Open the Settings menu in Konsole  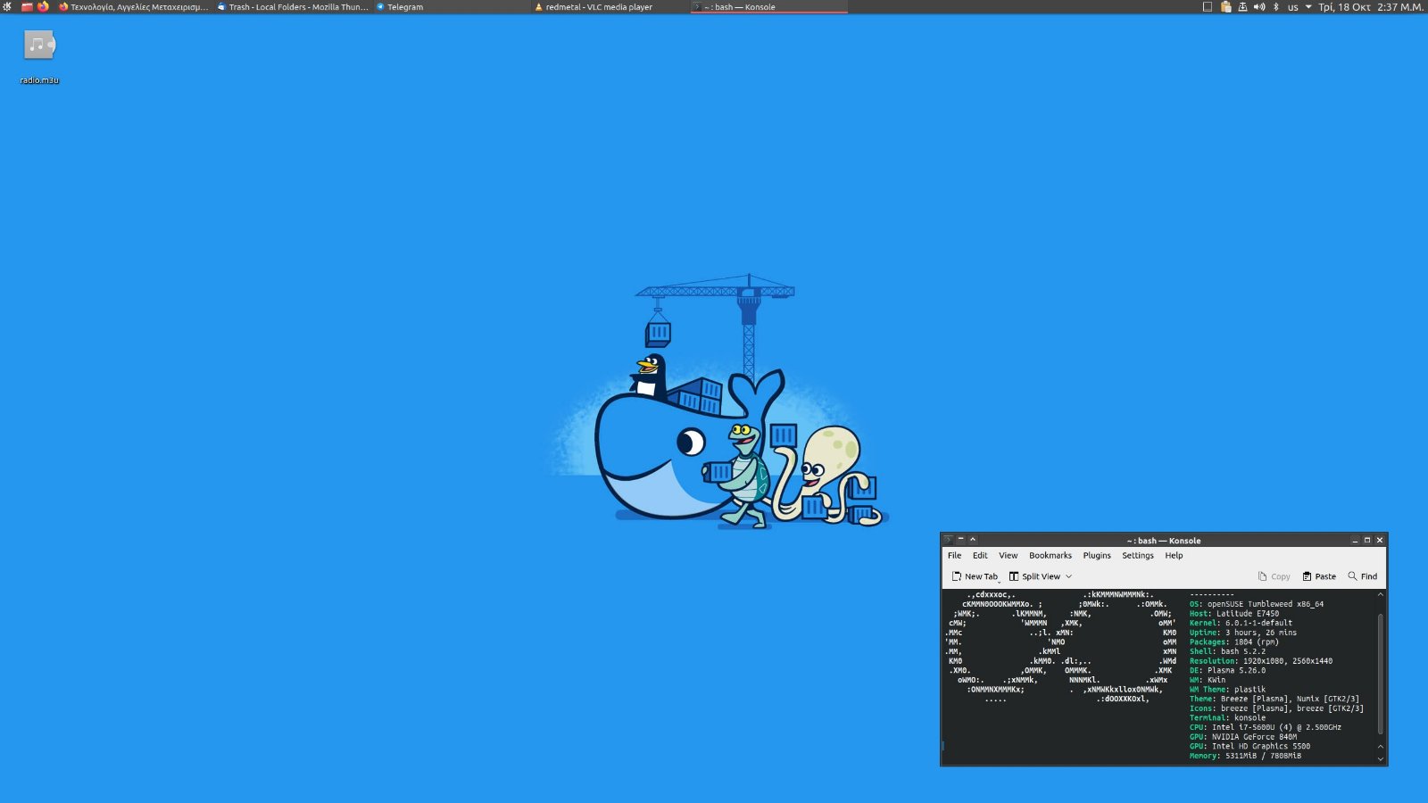pos(1138,555)
